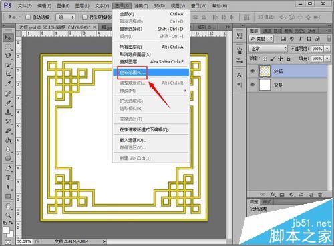Open the 正常 blend mode dropdown
This screenshot has width=334, height=246.
tap(268, 49)
